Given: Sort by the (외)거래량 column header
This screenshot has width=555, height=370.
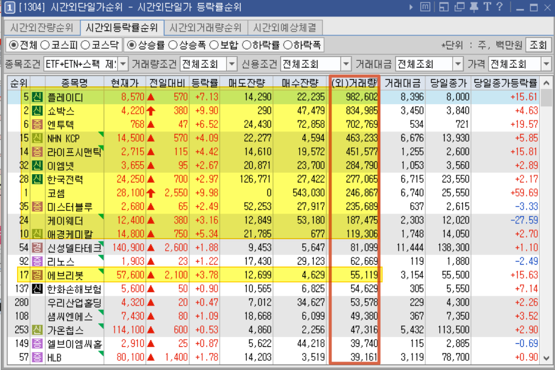Looking at the screenshot, I should pos(355,83).
